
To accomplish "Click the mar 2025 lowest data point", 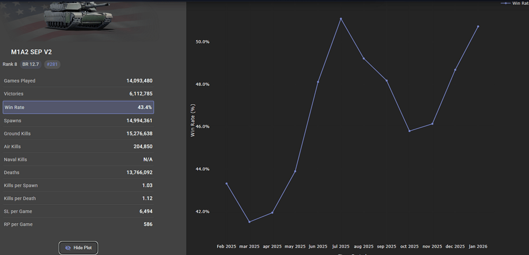I will (x=249, y=222).
